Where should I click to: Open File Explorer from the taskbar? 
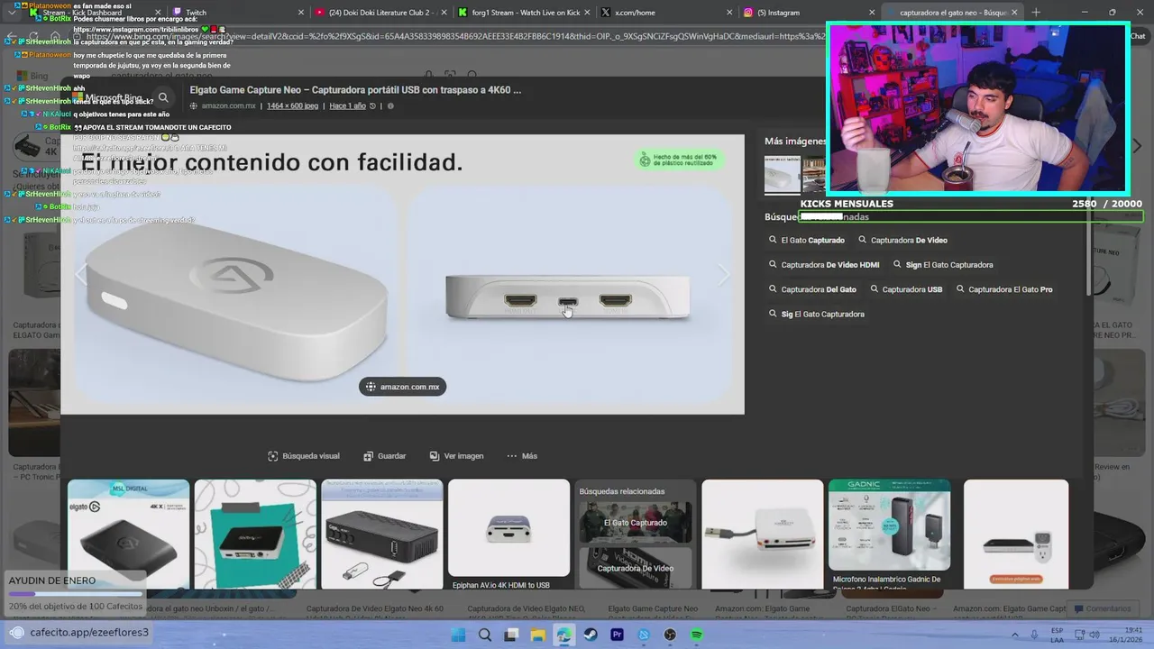(538, 635)
